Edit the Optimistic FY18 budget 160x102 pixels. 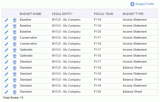tap(6, 56)
